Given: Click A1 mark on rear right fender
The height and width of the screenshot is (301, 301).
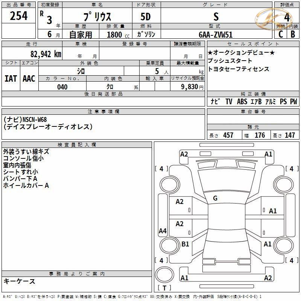Looking at the screenshot, I should tap(268, 244).
